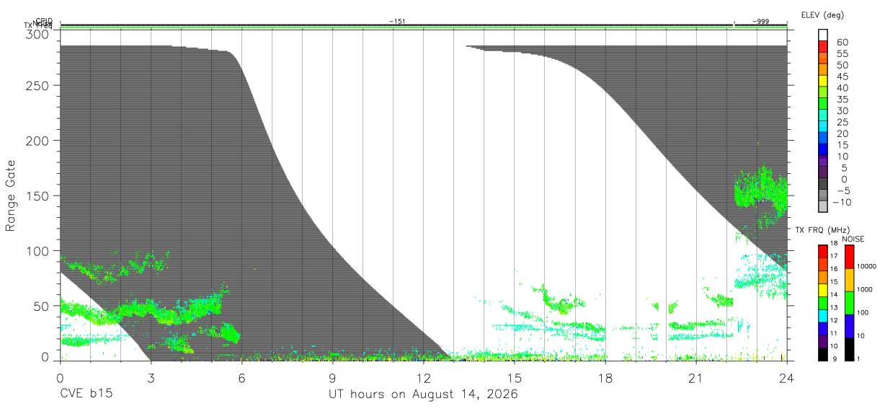Click the '60' label on ELEV scale
Viewport: 885px width, 409px height.
[x=842, y=42]
